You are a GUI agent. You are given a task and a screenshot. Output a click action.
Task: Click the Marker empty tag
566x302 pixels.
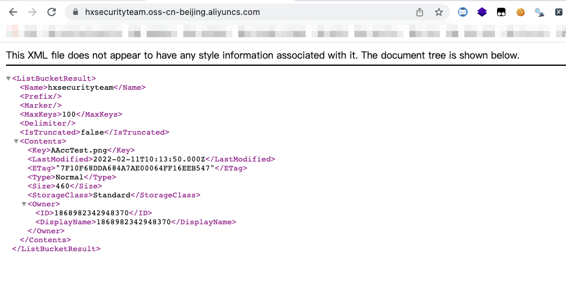click(x=41, y=105)
